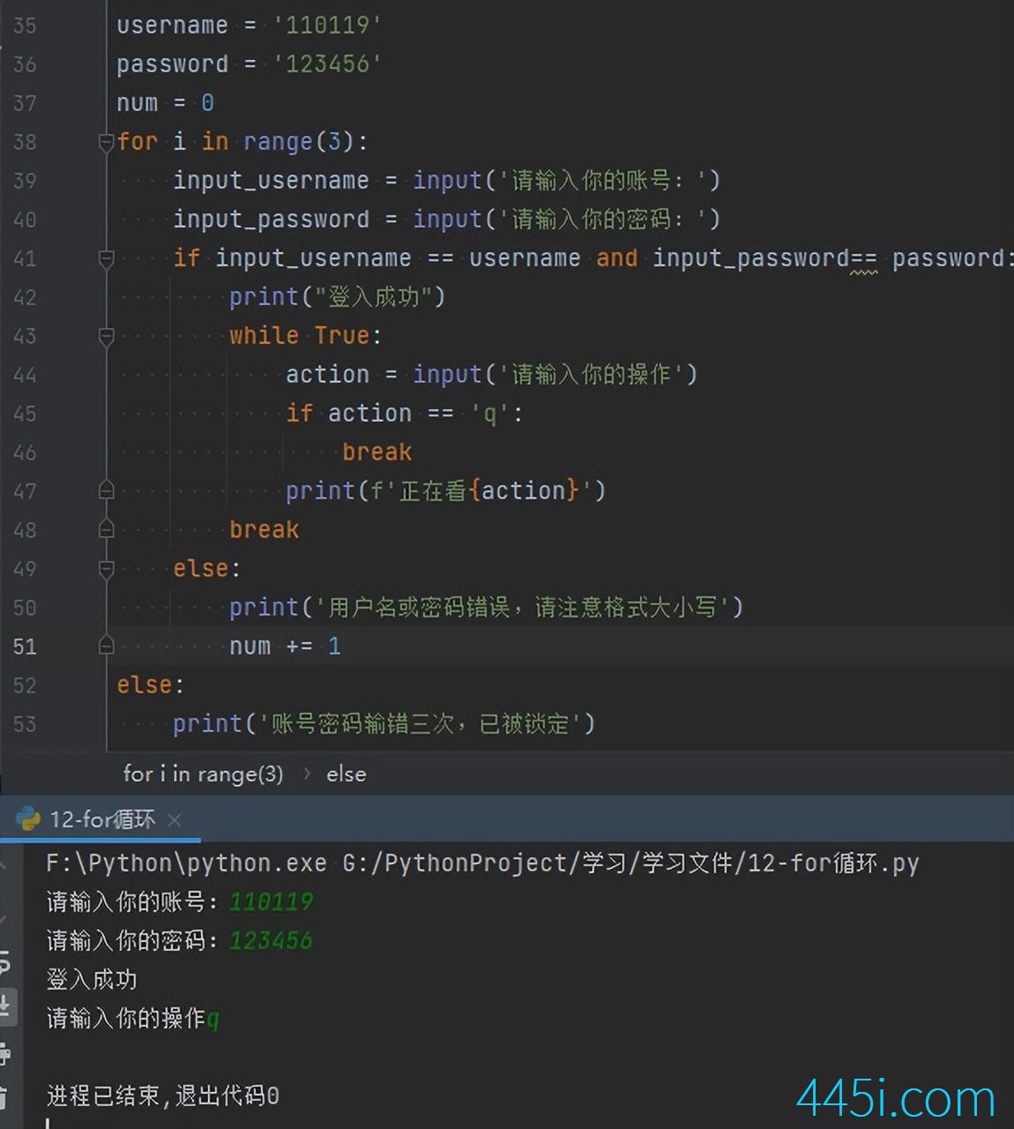Click the break keyword on line 48

[264, 529]
